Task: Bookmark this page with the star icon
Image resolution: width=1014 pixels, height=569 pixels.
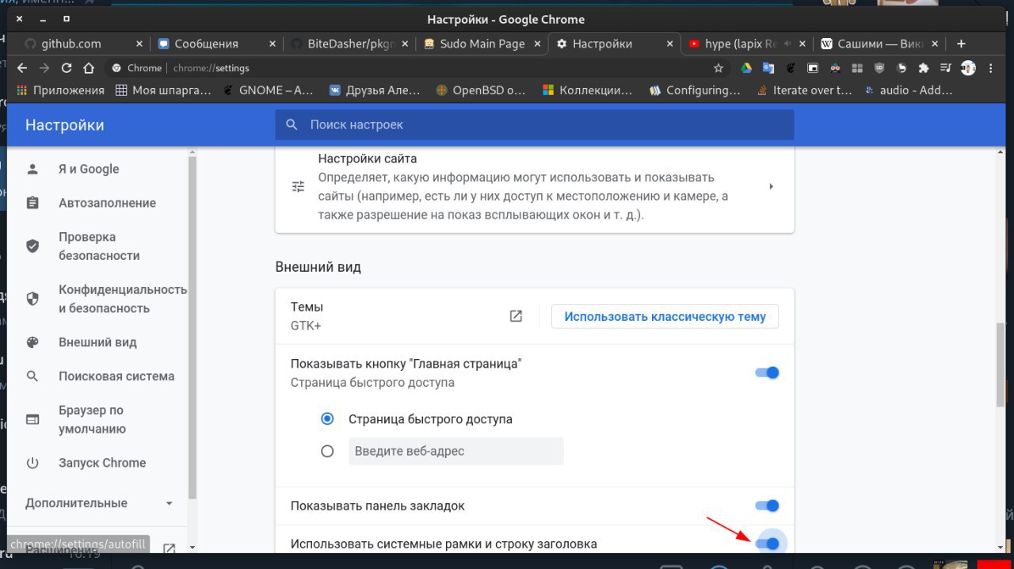Action: (719, 68)
